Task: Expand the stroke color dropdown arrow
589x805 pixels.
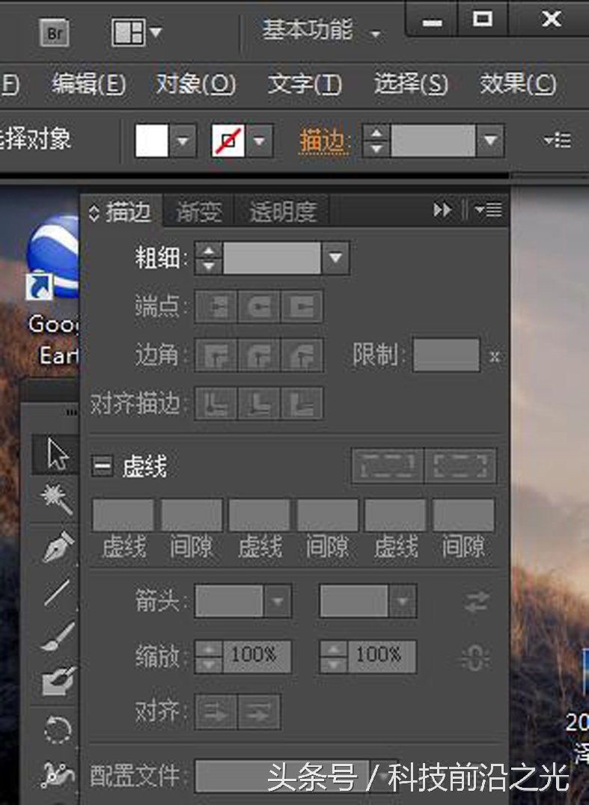Action: pos(259,141)
